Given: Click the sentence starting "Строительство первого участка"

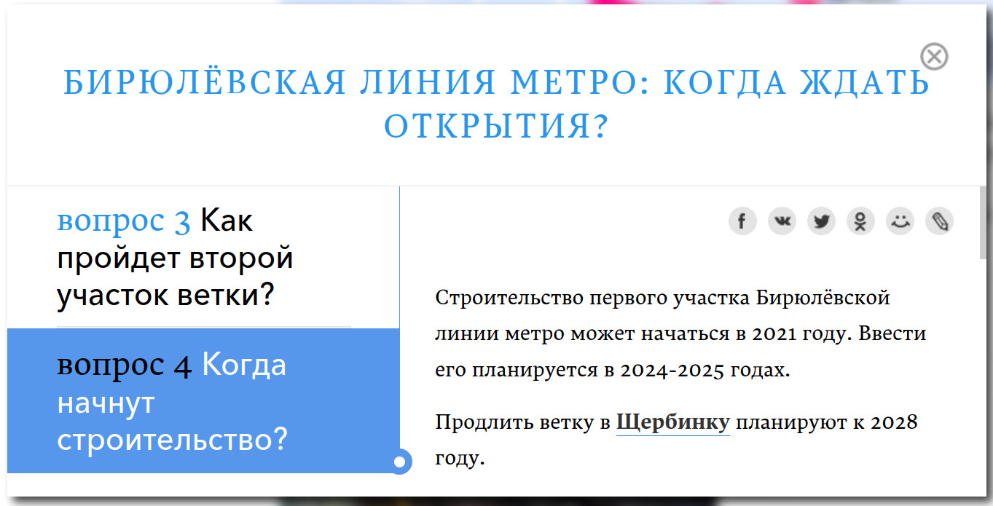Looking at the screenshot, I should (x=662, y=298).
